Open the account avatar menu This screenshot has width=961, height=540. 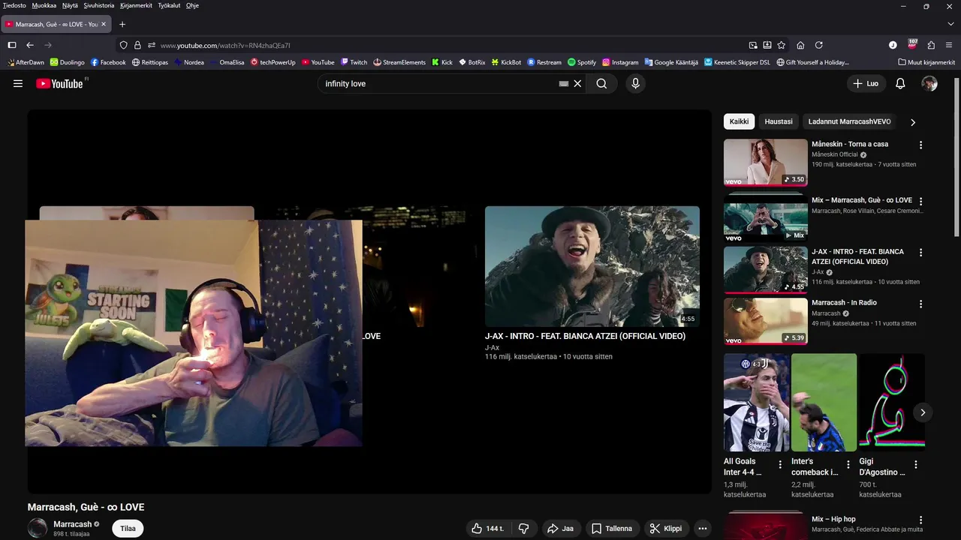pyautogui.click(x=929, y=84)
